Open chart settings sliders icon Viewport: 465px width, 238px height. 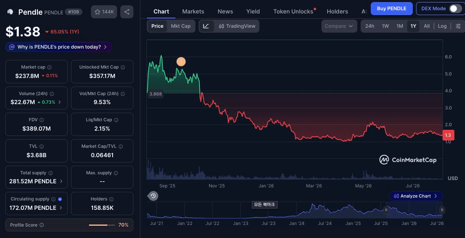(x=458, y=26)
